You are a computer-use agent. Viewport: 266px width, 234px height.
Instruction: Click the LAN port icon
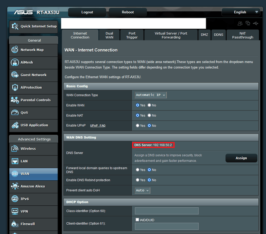point(15,161)
